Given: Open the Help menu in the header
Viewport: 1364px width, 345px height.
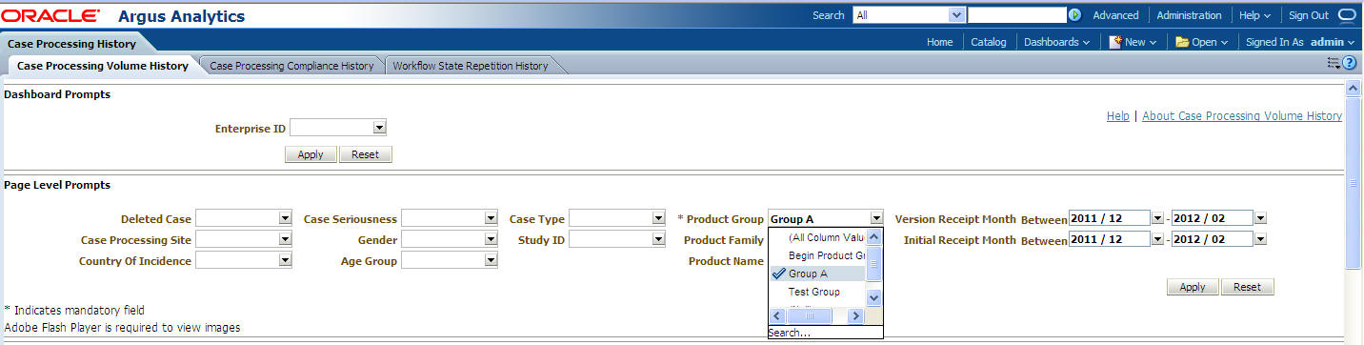Looking at the screenshot, I should point(1254,15).
